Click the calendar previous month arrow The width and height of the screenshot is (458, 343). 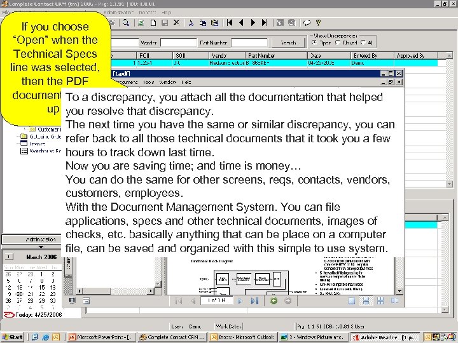[x=9, y=257]
